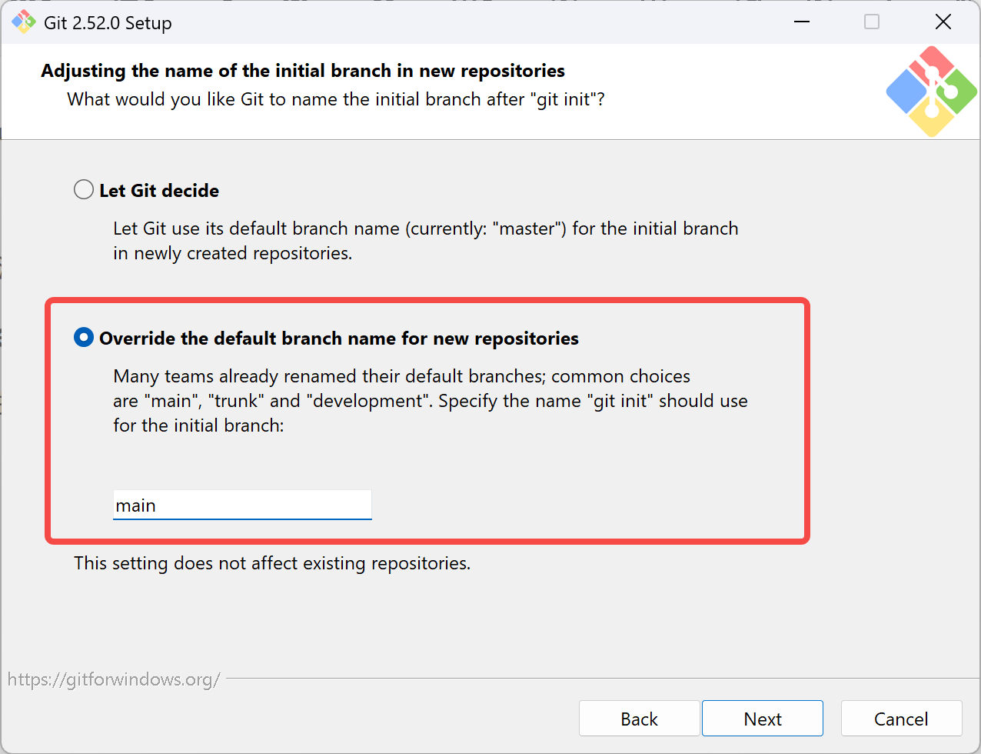
Task: Click the note "This setting does not affect existing repositories."
Action: 272,563
